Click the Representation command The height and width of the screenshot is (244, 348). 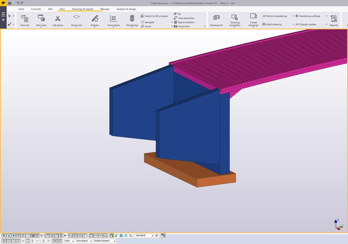(184, 22)
